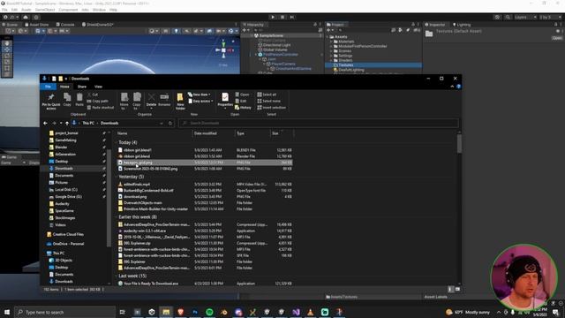Switch to the View ribbon tab
The width and height of the screenshot is (565, 318).
tap(98, 87)
